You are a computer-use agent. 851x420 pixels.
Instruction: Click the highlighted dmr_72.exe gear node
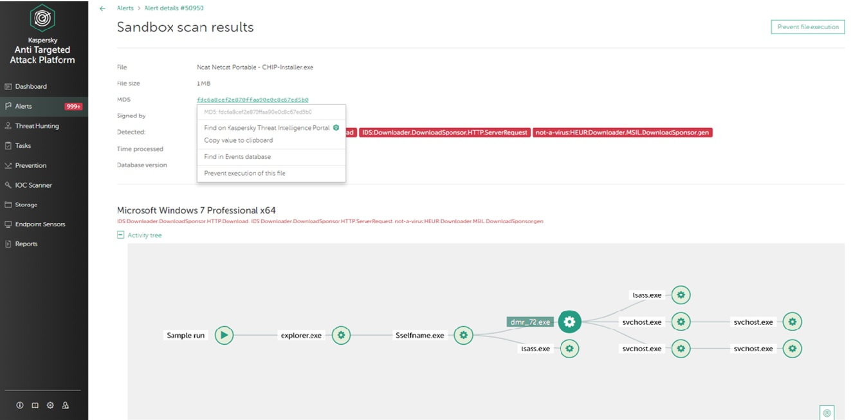pos(570,322)
